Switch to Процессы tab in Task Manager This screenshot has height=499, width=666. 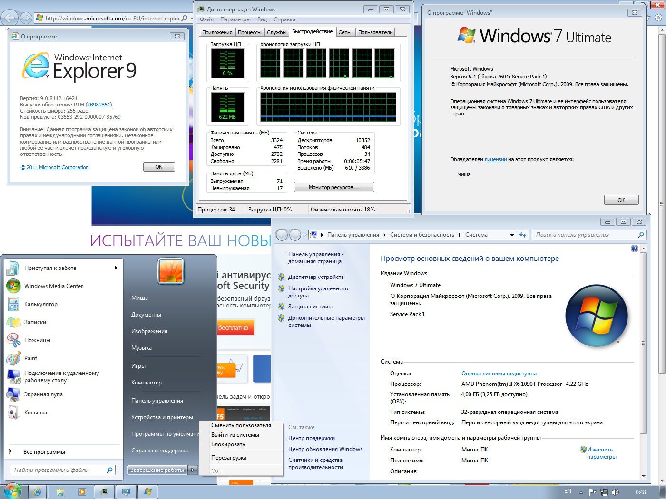249,32
